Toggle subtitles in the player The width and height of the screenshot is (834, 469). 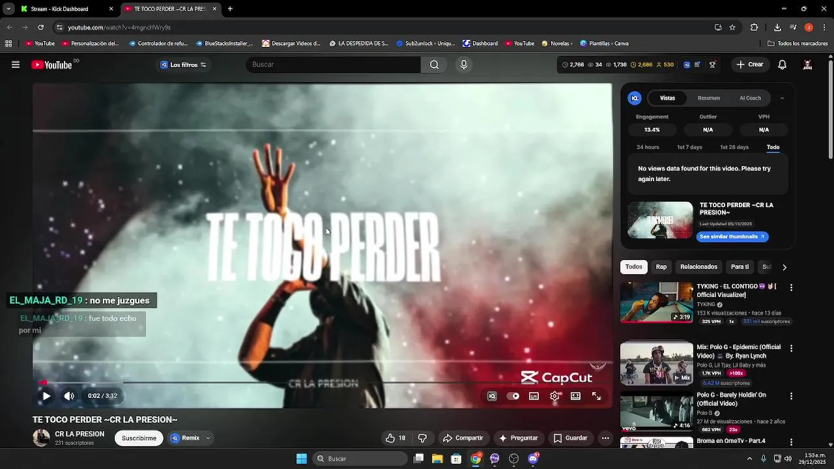[534, 396]
